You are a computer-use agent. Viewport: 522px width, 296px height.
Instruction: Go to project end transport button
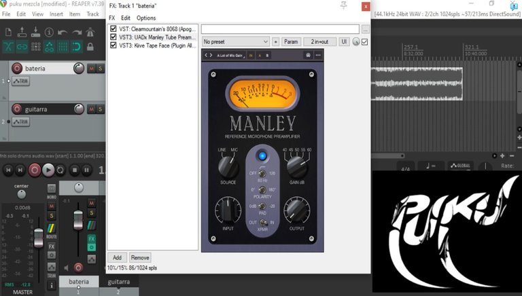coord(20,170)
